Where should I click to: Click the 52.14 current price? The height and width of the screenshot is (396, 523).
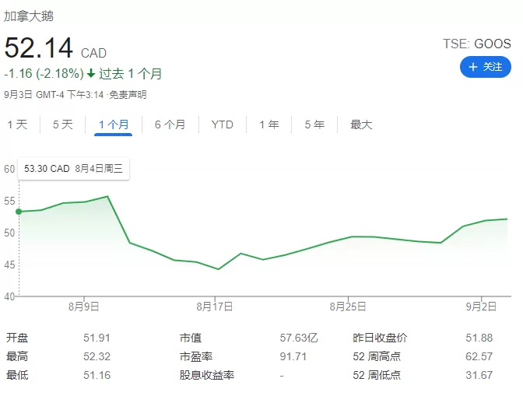pos(39,47)
